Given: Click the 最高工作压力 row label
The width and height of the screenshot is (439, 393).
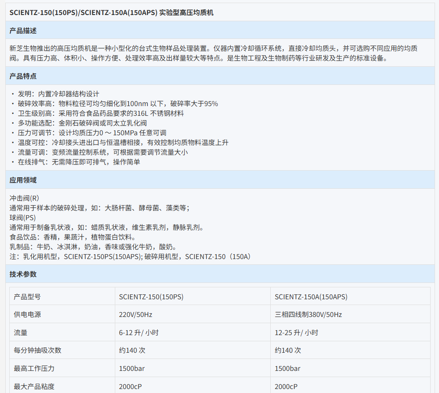Looking at the screenshot, I should point(34,368).
